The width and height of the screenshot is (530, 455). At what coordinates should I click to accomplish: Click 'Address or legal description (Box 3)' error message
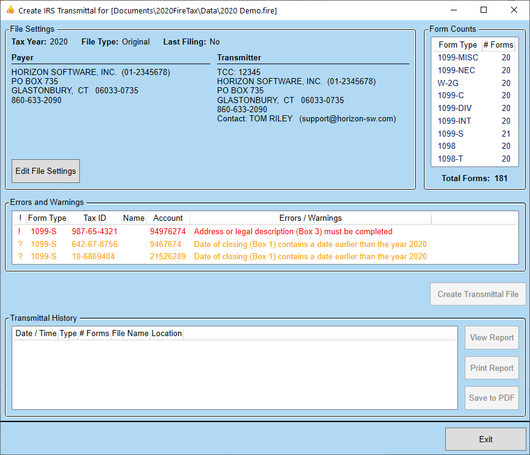point(293,232)
